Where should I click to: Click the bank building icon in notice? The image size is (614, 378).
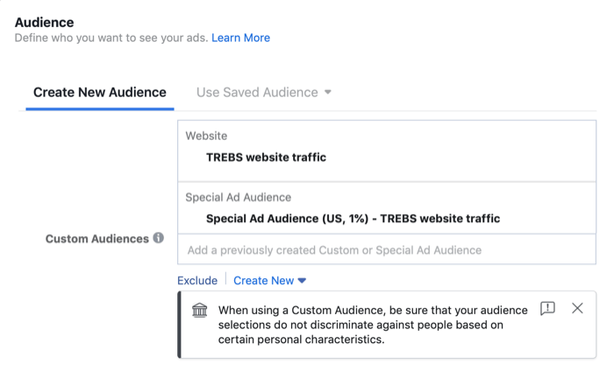(200, 311)
